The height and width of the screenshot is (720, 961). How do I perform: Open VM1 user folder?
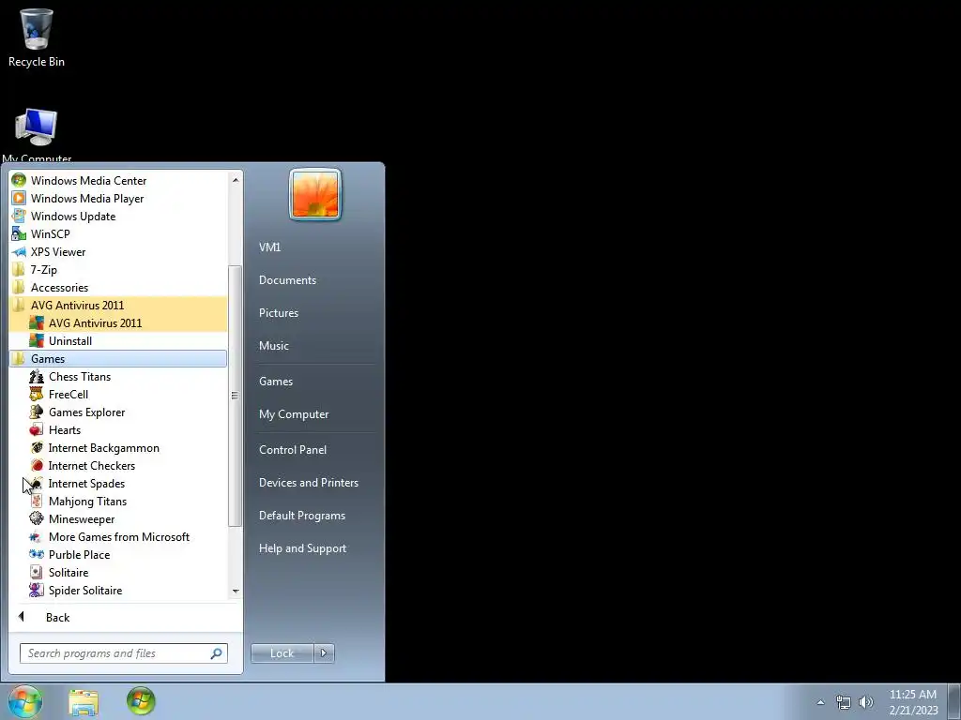269,247
